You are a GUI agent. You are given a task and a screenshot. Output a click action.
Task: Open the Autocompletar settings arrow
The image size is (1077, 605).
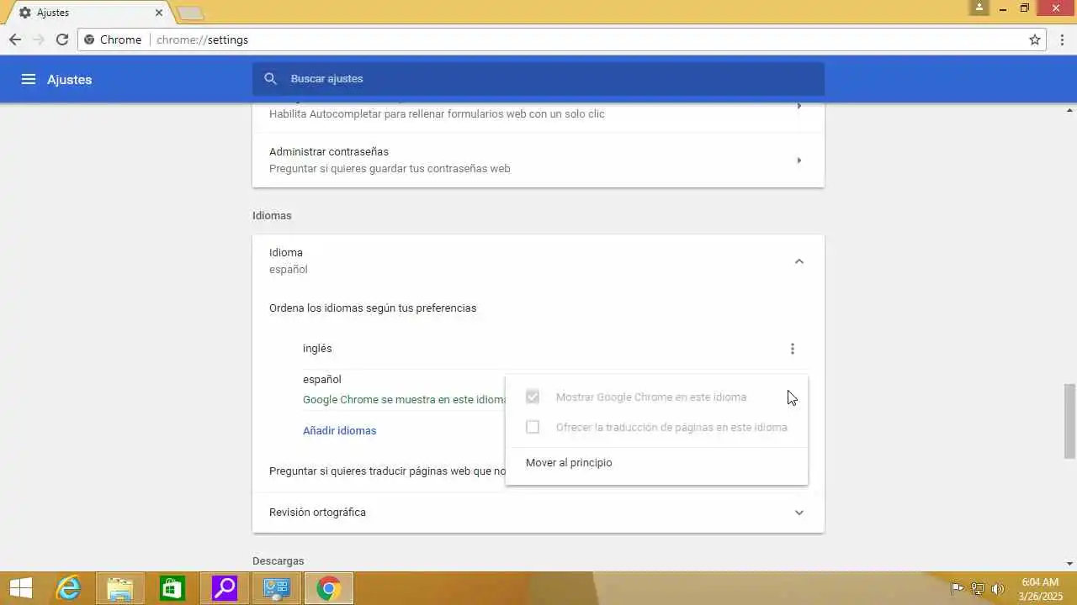point(799,107)
